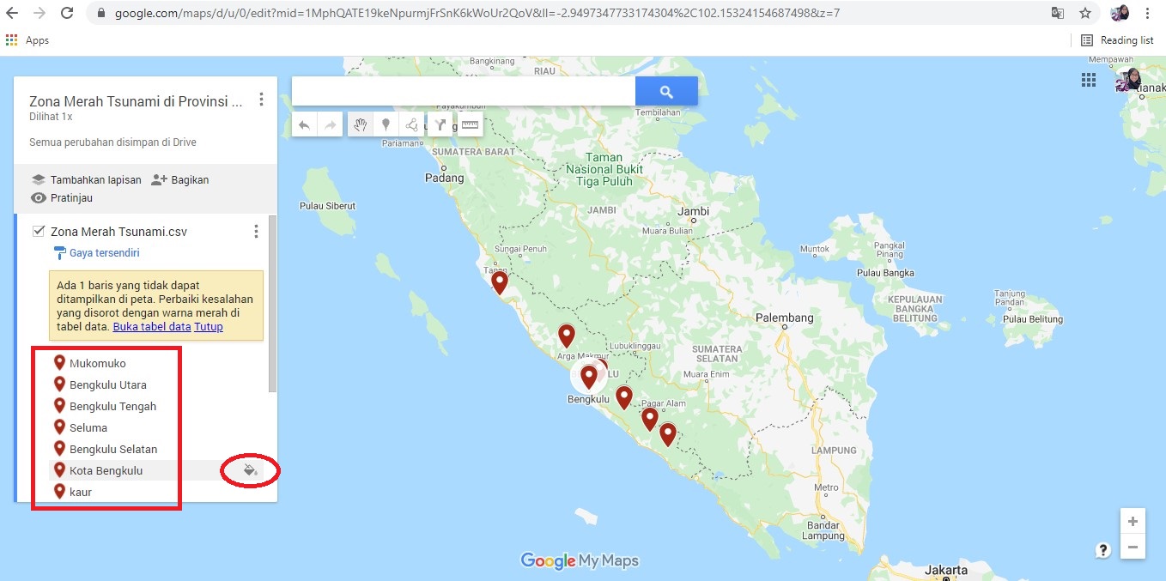Click the Tutup link in warning box
Image resolution: width=1166 pixels, height=581 pixels.
pyautogui.click(x=209, y=327)
